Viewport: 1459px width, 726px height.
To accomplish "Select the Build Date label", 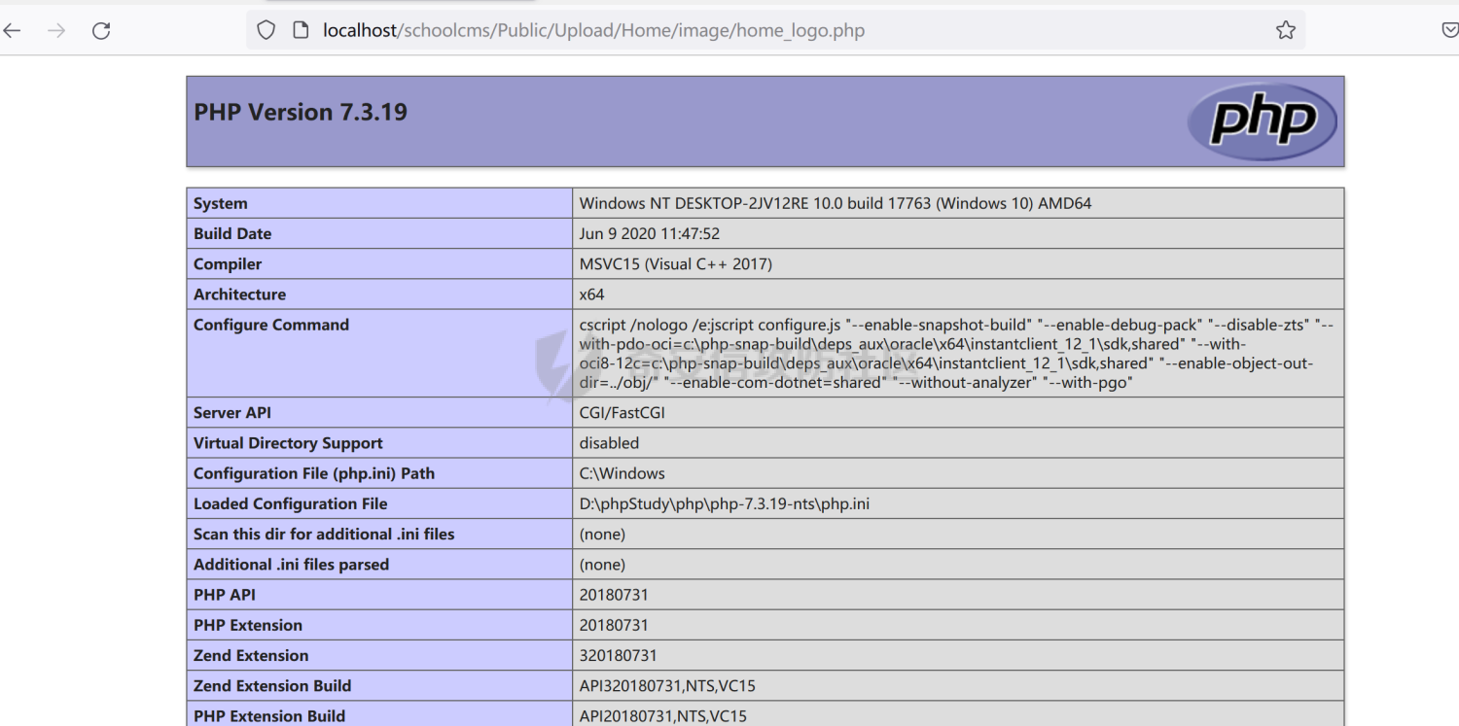I will (x=232, y=233).
